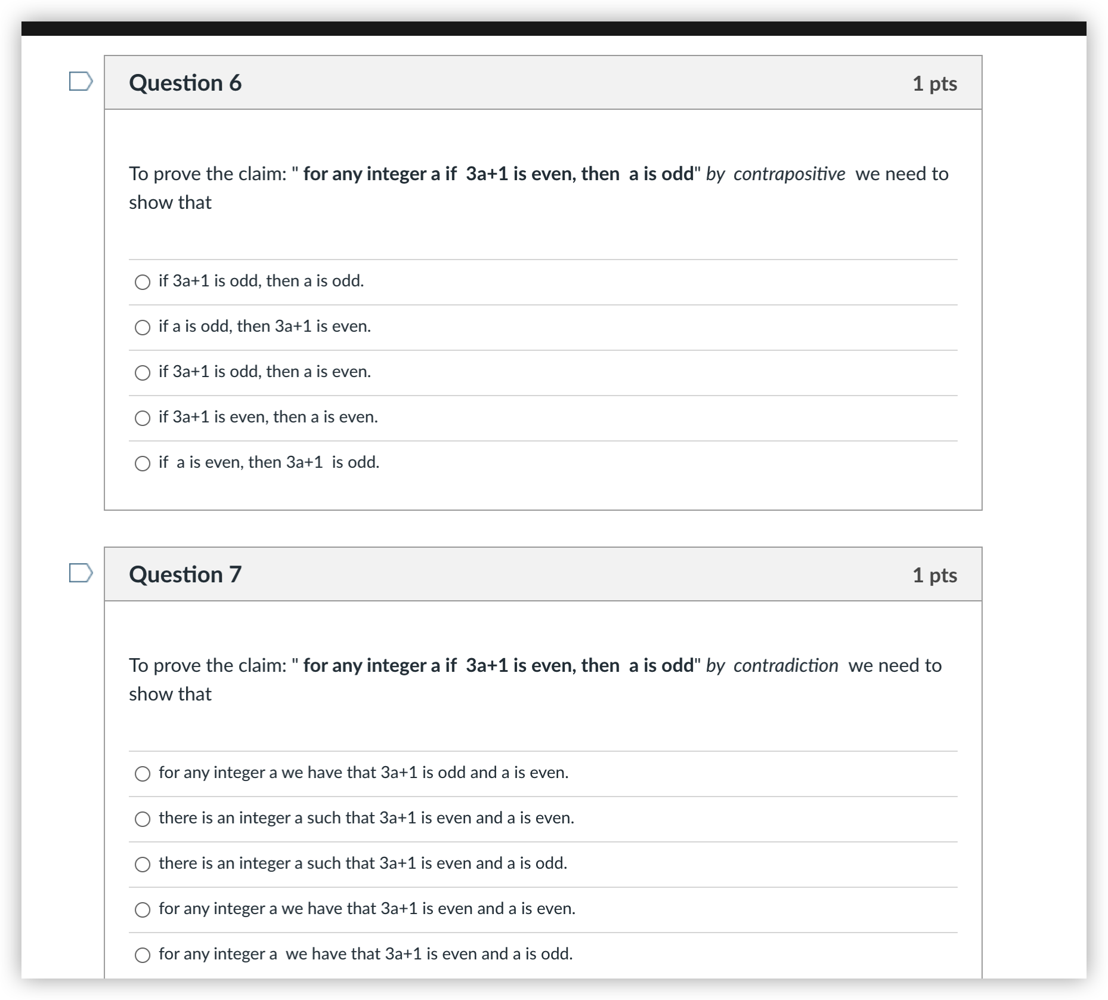The width and height of the screenshot is (1108, 1000).
Task: Pick 'if a is even, then 3a+1 is odd'
Action: coord(143,464)
